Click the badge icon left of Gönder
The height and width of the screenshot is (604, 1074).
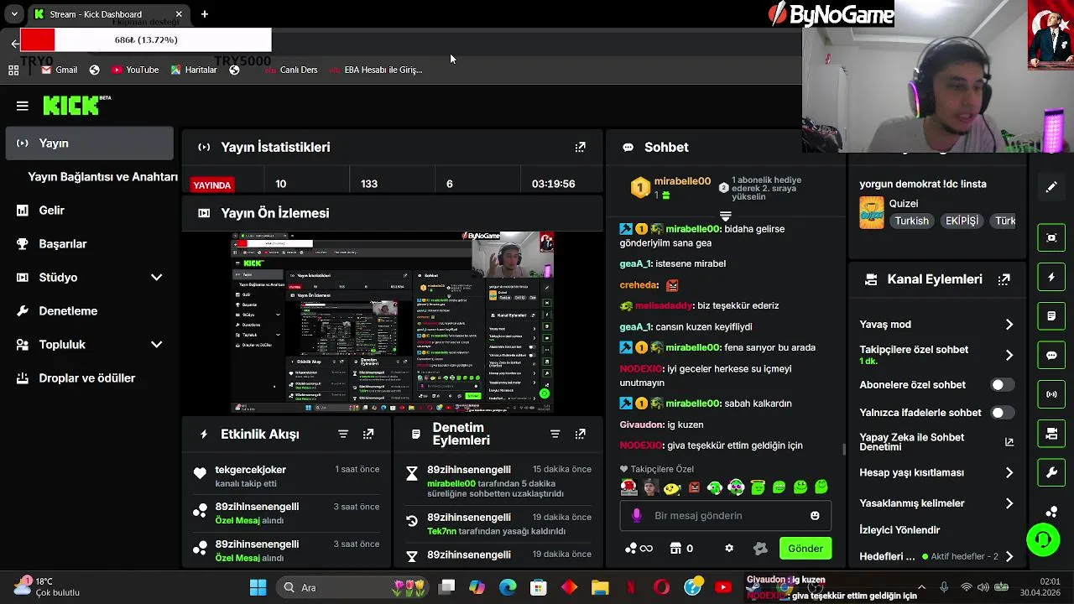tap(760, 549)
